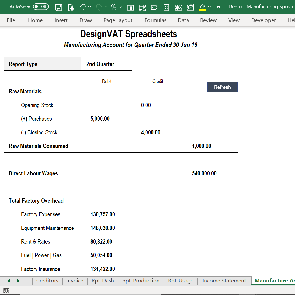
Task: Save the workbook
Action: [58, 7]
